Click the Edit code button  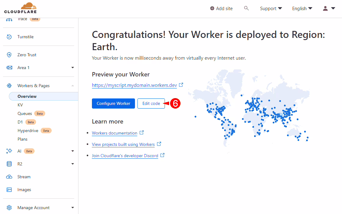pyautogui.click(x=151, y=103)
